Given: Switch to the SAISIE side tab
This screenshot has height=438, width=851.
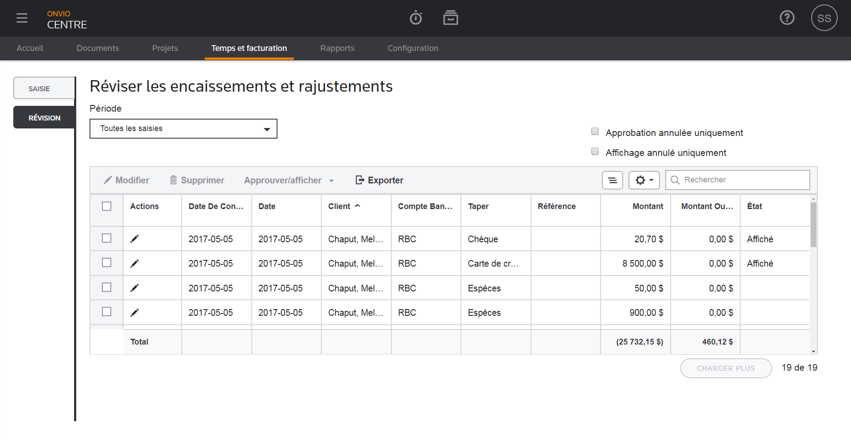Looking at the screenshot, I should [44, 88].
